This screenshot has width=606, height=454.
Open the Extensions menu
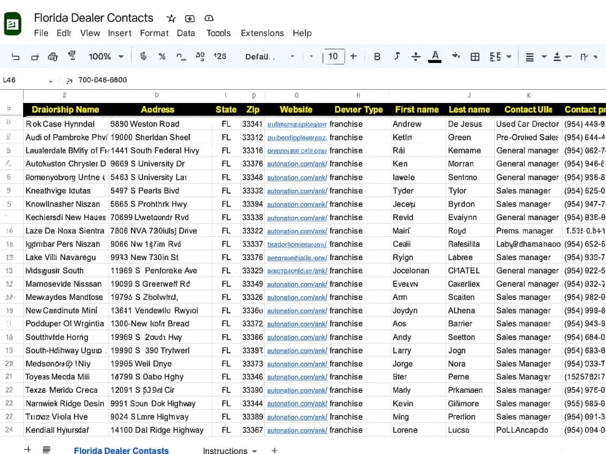click(262, 33)
